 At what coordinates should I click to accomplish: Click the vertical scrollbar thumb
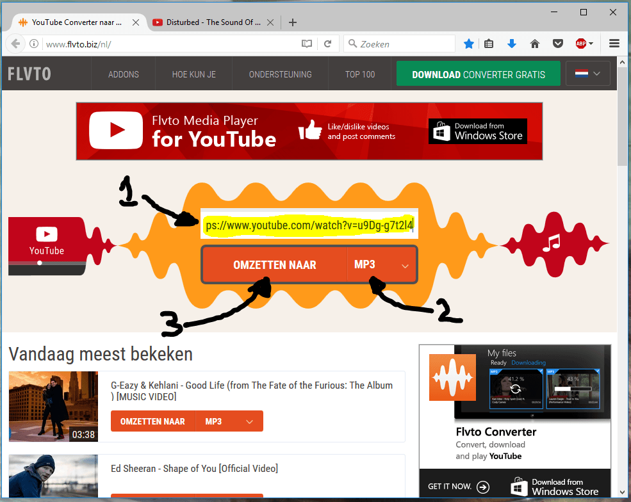pos(622,117)
